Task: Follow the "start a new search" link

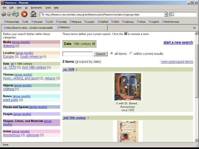Action: (x=178, y=42)
